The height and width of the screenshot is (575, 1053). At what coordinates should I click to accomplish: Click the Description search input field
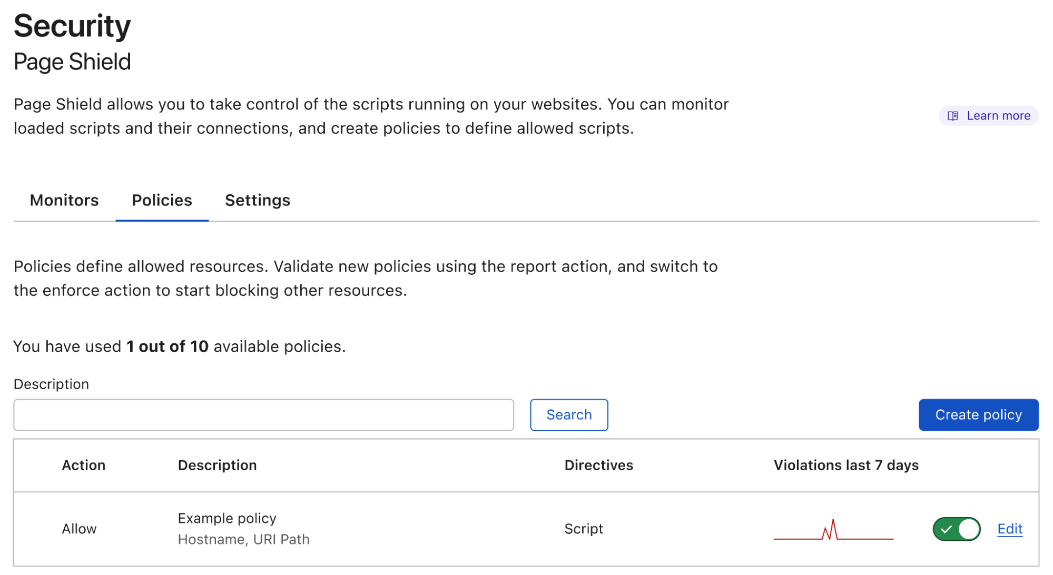click(x=263, y=415)
